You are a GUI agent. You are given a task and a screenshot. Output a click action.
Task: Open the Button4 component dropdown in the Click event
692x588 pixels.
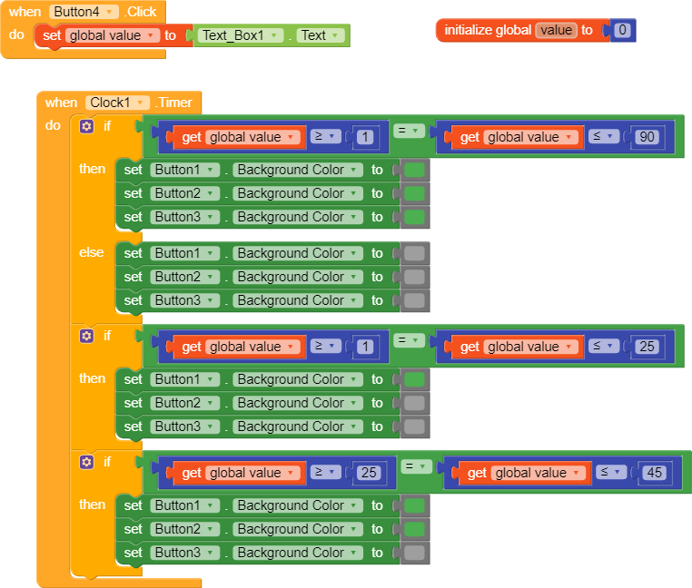[x=84, y=12]
